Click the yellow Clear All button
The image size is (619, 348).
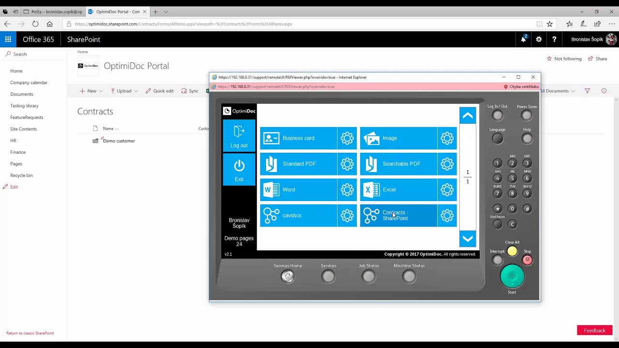tap(512, 251)
